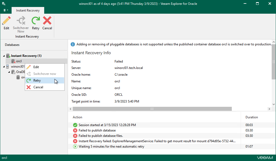Switch to the Instant Recovery tab

(x=28, y=10)
